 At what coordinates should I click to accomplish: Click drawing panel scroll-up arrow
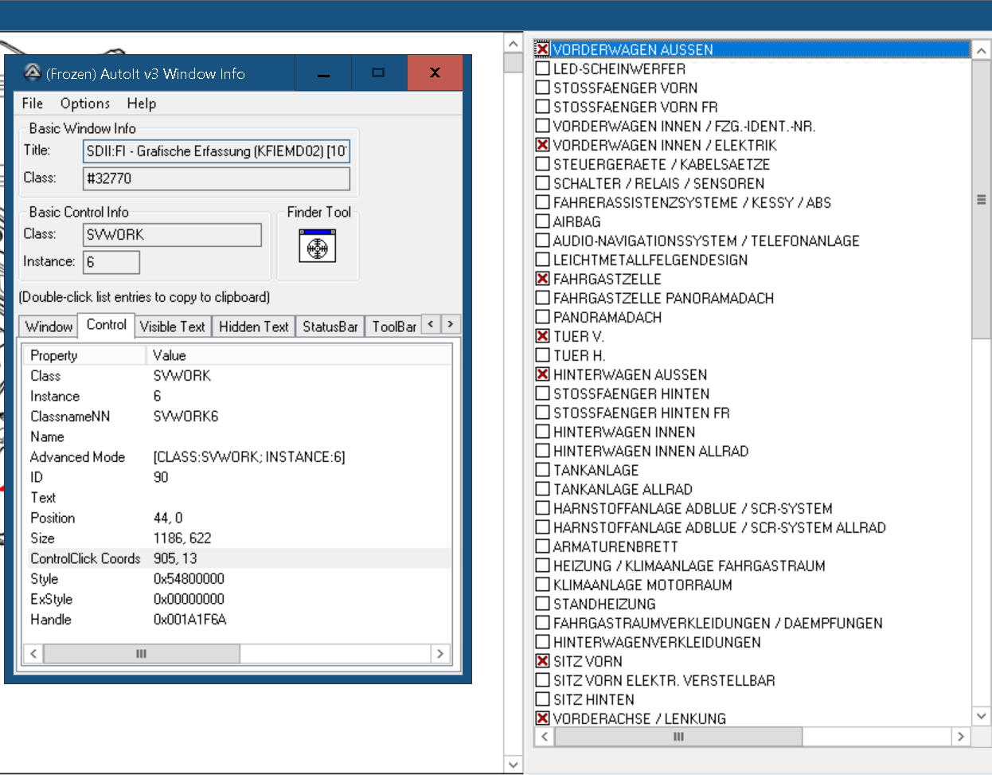point(514,44)
